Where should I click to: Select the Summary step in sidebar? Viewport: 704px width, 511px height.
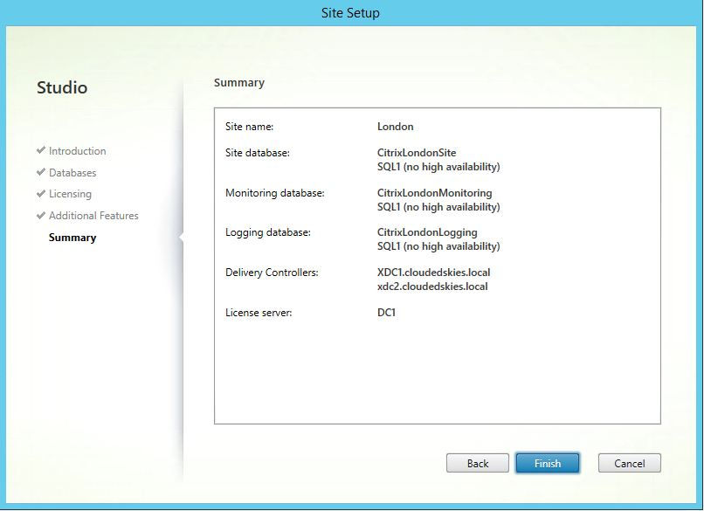(72, 238)
